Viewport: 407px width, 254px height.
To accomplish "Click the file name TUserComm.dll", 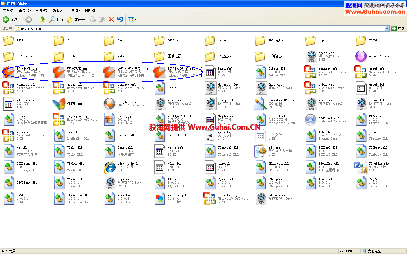I will click(78, 195).
